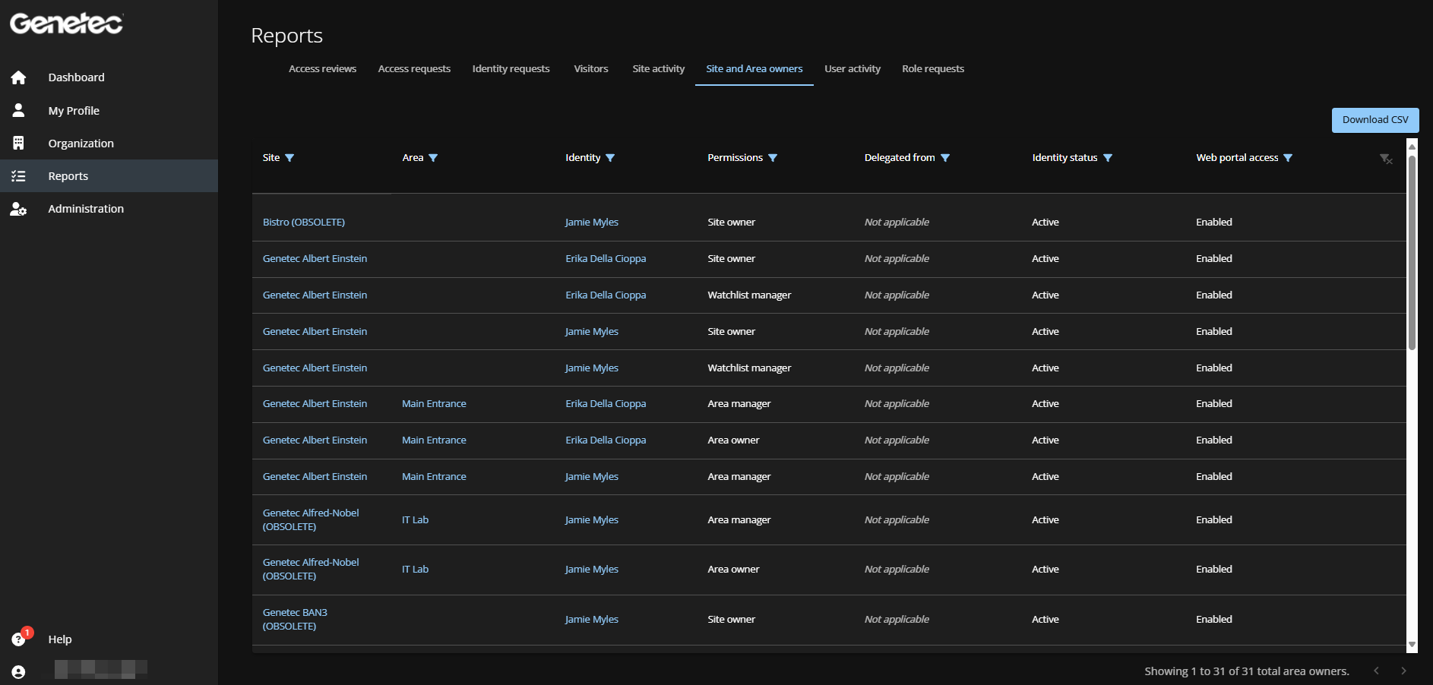This screenshot has height=685, width=1433.
Task: Click the user account avatar icon
Action: (x=18, y=671)
